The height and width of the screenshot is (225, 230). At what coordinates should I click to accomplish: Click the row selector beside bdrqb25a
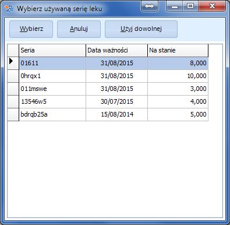(13, 114)
